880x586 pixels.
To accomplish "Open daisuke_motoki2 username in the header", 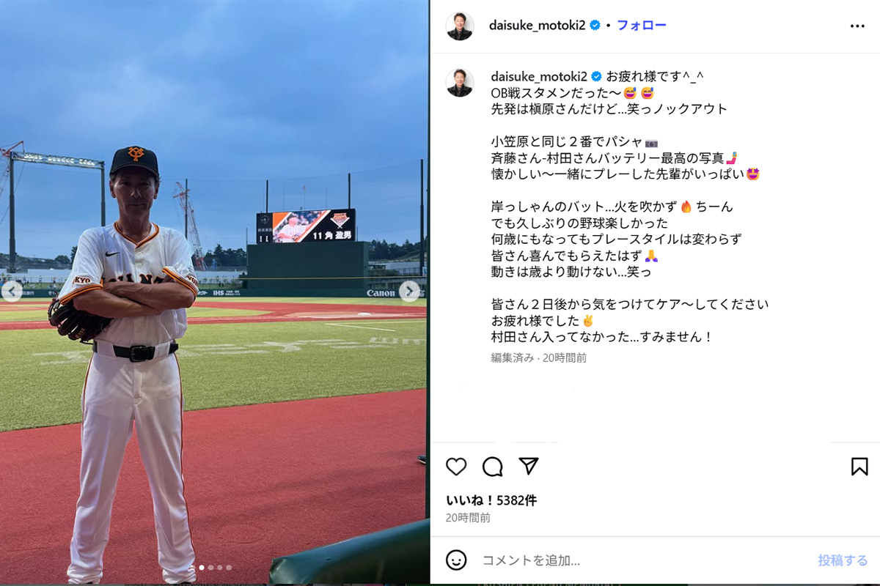I will (539, 26).
